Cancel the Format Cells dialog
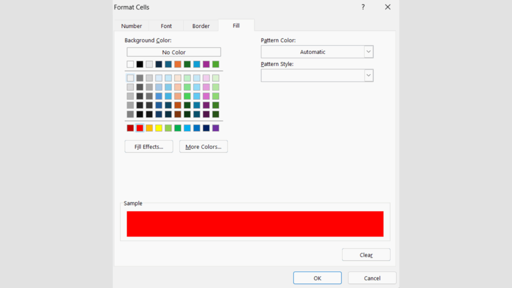The width and height of the screenshot is (512, 288). pyautogui.click(x=372, y=278)
